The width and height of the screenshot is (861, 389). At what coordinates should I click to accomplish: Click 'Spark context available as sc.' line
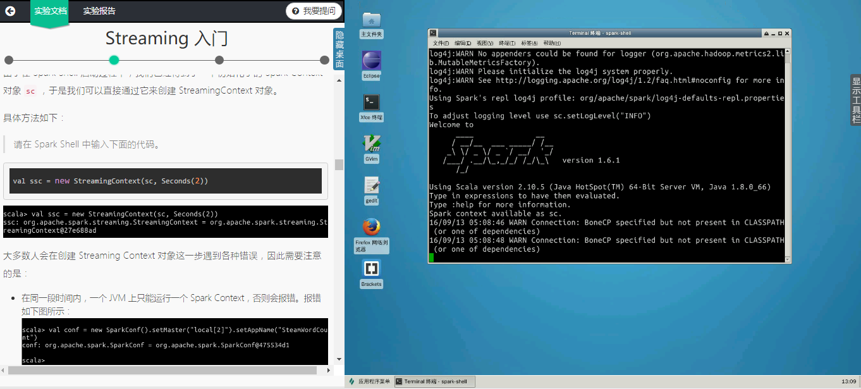496,214
